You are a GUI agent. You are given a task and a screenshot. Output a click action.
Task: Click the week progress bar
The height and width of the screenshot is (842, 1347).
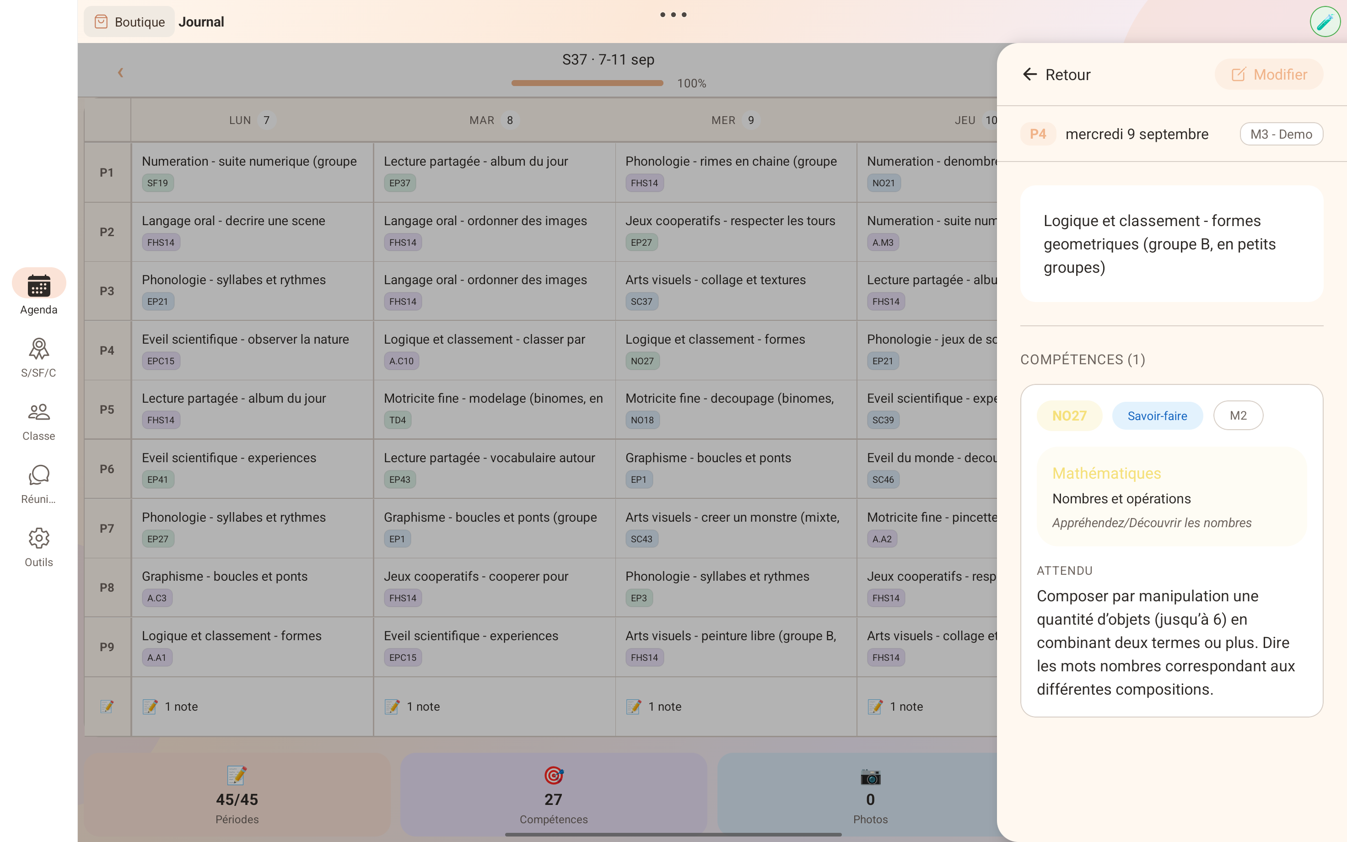(587, 83)
